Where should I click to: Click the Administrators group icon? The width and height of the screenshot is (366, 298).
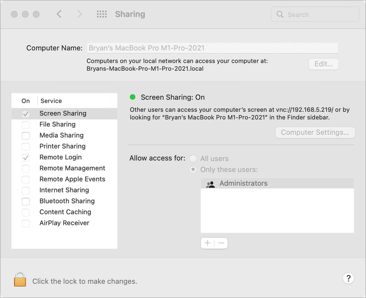coord(210,183)
